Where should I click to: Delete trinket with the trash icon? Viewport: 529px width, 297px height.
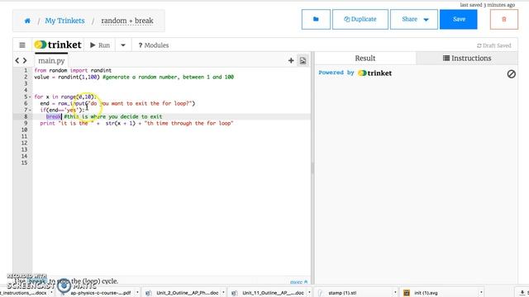504,19
